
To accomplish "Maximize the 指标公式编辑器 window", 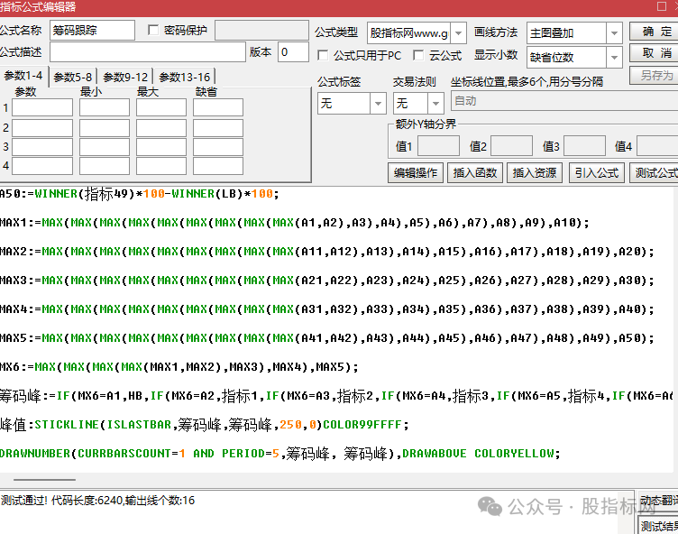I will [x=661, y=6].
